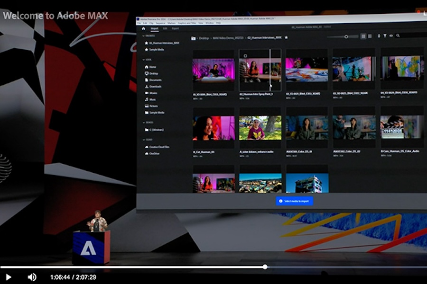Select the single woman seated Color_DS clip
The height and width of the screenshot is (284, 427).
click(x=307, y=127)
